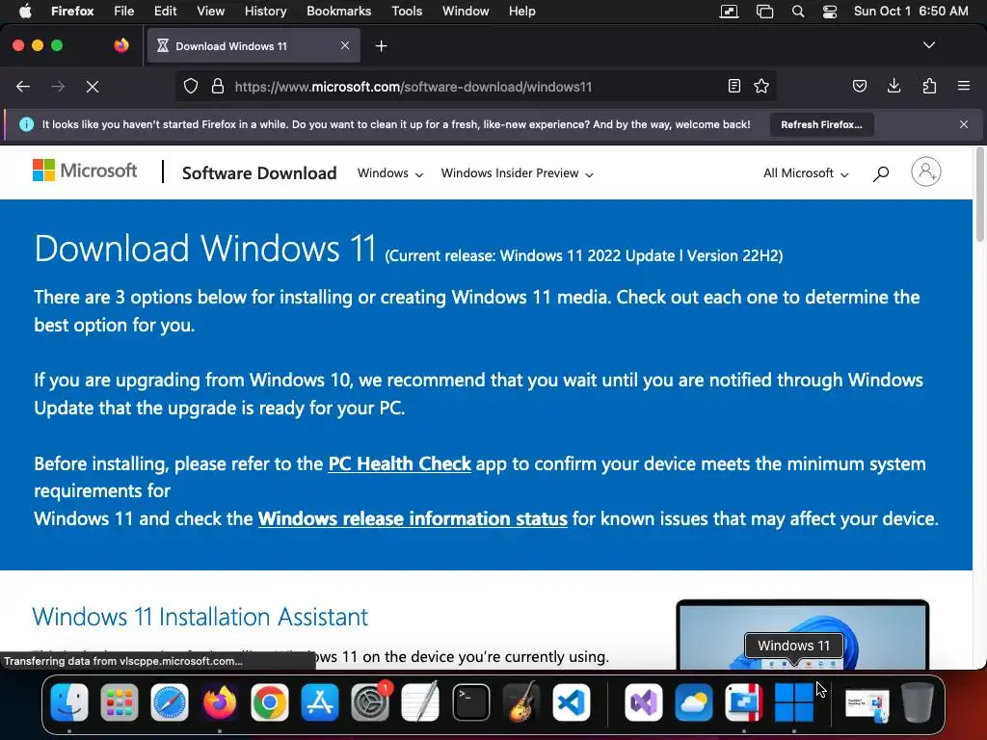
Task: Open the Help menu
Action: point(521,12)
